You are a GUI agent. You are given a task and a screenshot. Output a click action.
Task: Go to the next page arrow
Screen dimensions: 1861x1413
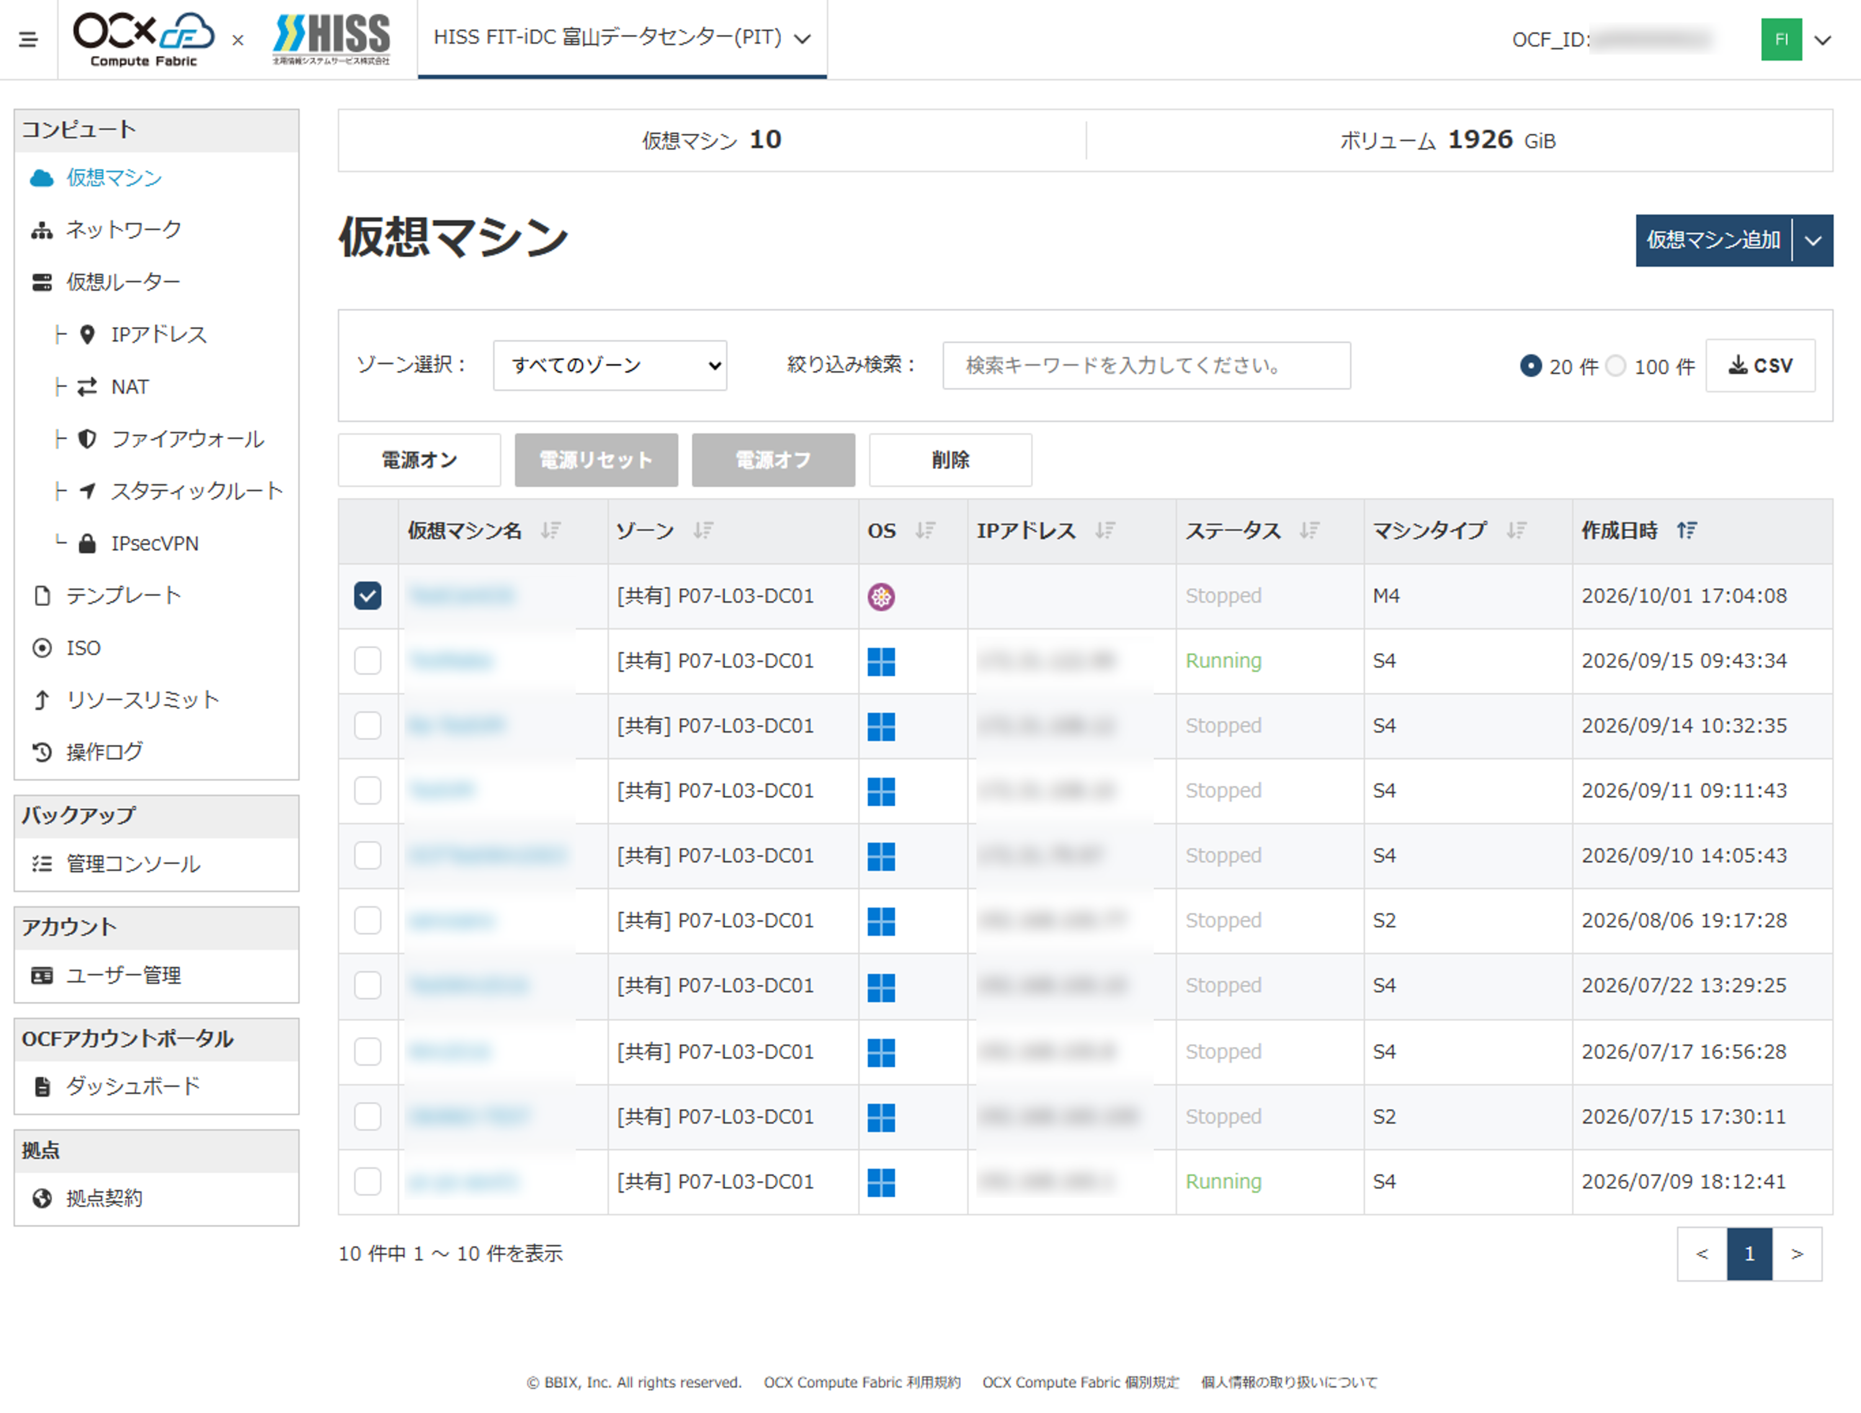coord(1798,1254)
